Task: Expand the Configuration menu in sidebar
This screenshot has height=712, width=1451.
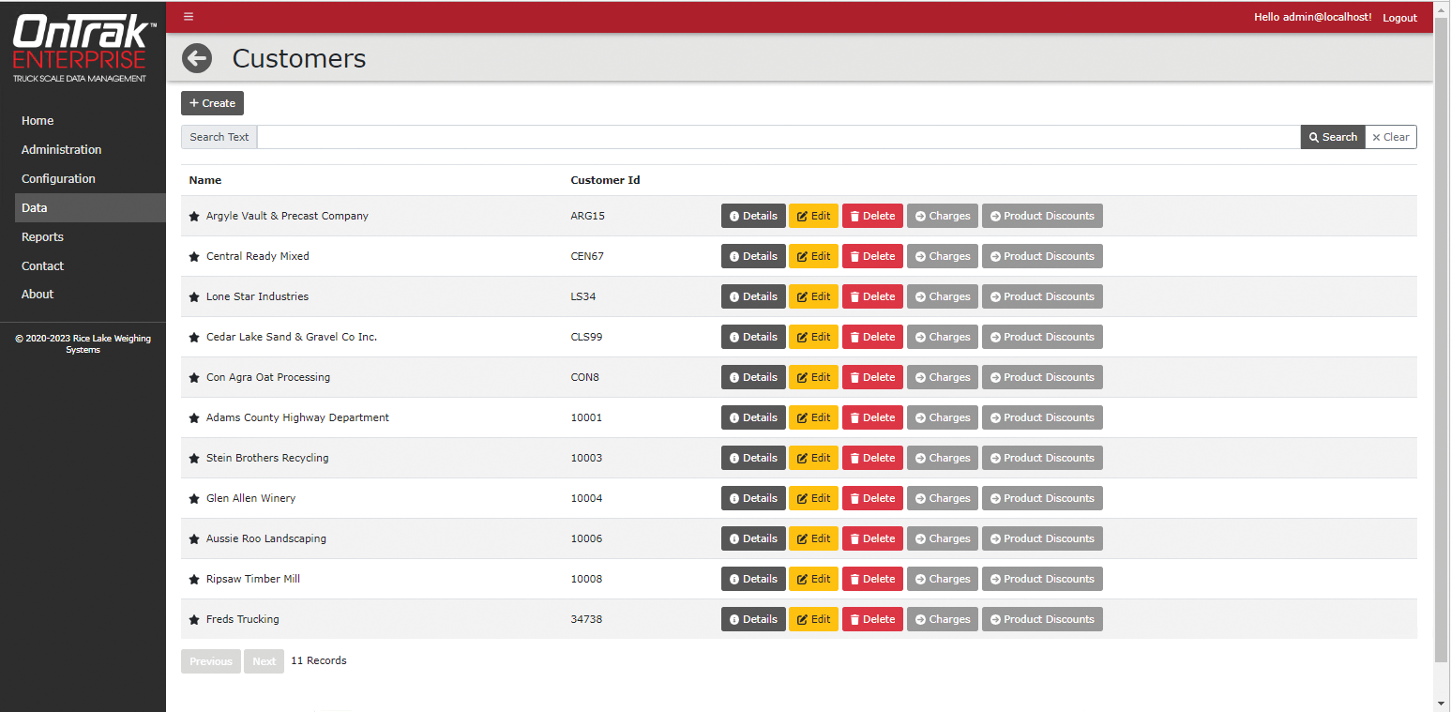Action: click(58, 179)
